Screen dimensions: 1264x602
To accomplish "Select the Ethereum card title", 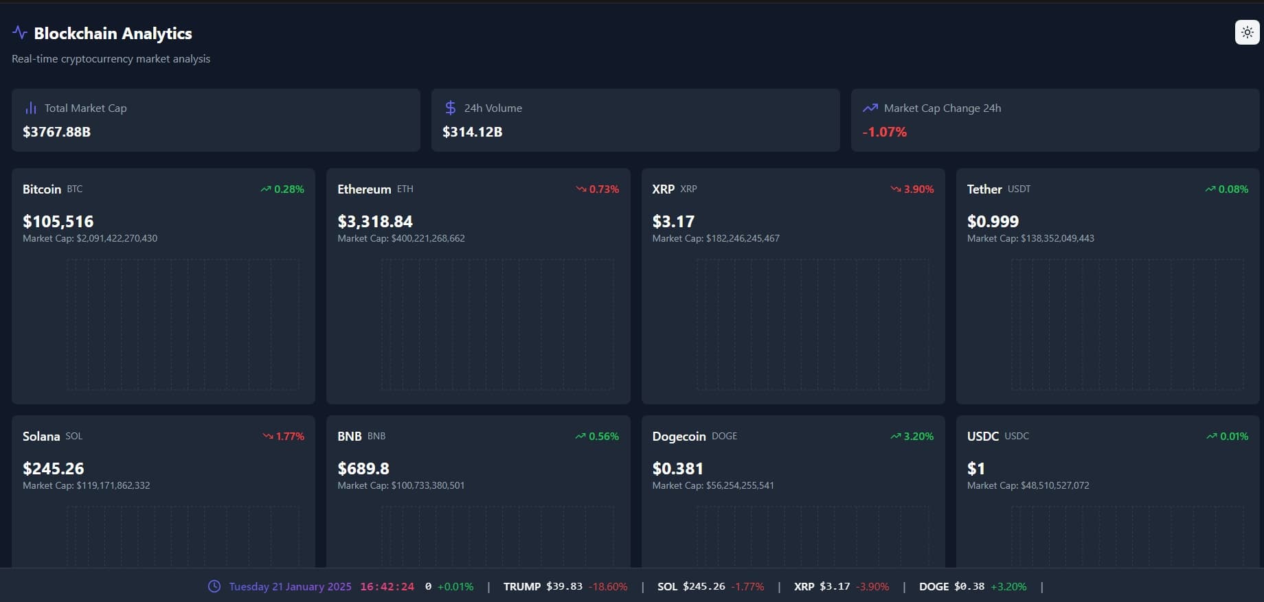I will [364, 189].
